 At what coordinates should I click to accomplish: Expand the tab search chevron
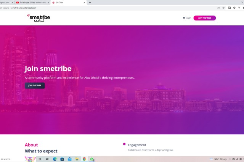coord(242,3)
